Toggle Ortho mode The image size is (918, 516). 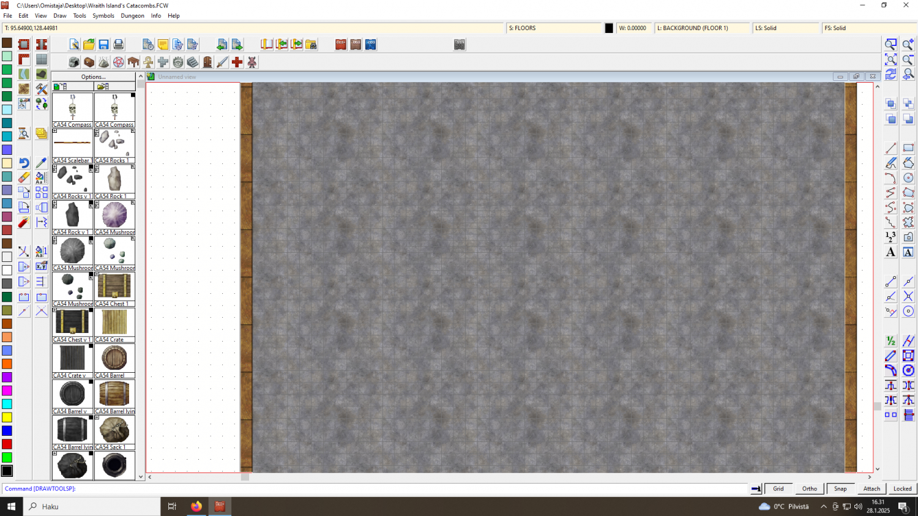(810, 488)
